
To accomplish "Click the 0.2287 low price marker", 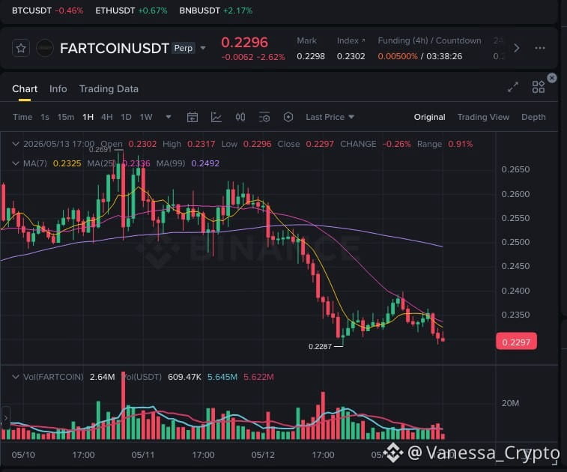I will point(320,346).
